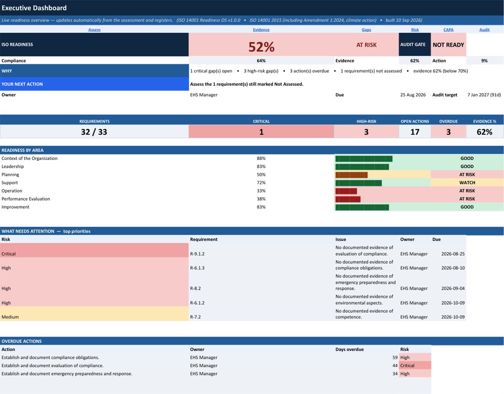The height and width of the screenshot is (394, 504).
Task: Open the CAPA sheet link
Action: pyautogui.click(x=449, y=30)
